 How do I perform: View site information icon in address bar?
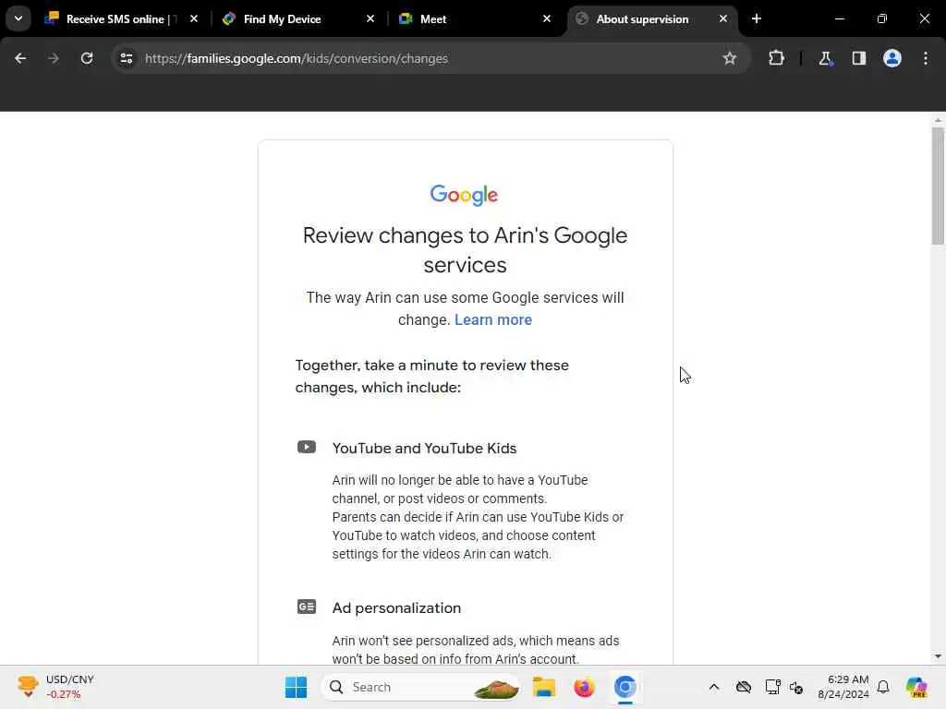coord(127,58)
